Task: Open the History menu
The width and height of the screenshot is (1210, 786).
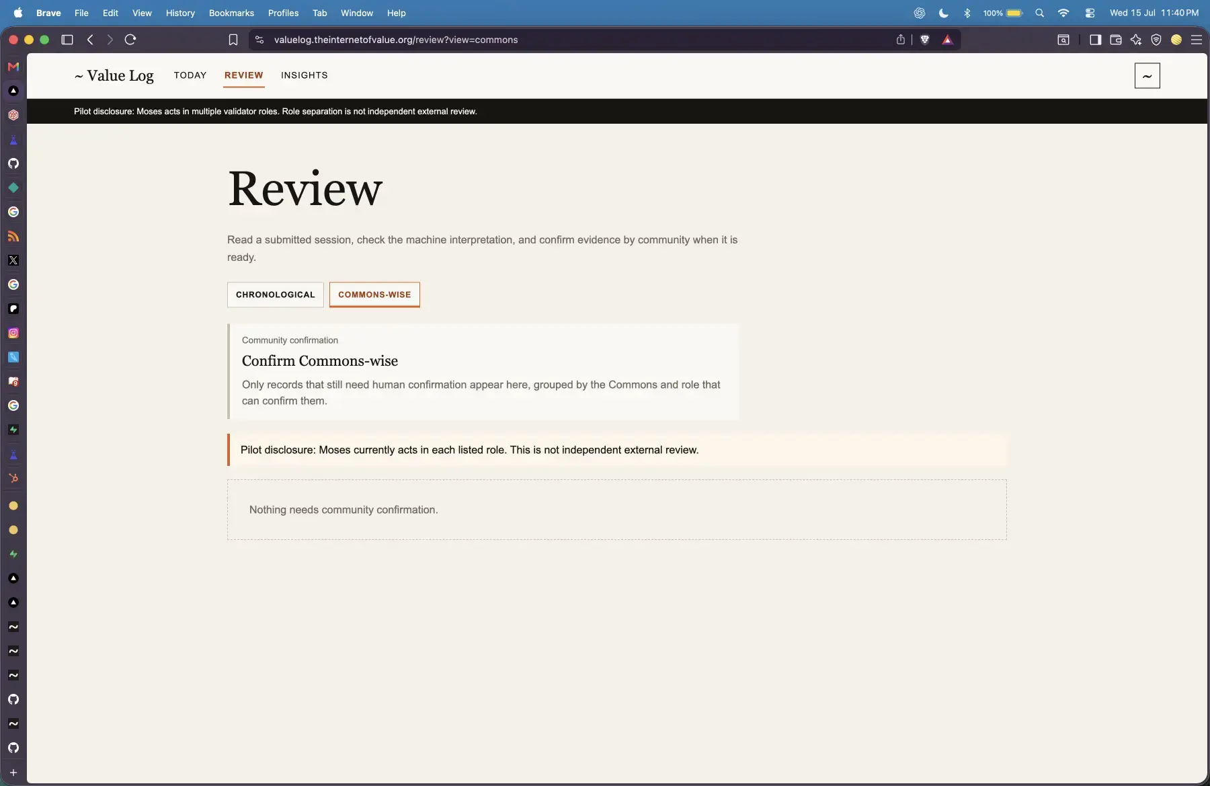Action: [180, 13]
